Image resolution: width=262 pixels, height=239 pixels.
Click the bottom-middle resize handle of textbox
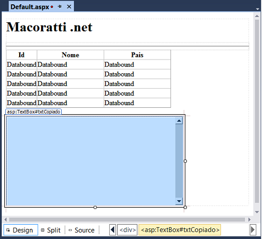point(95,207)
